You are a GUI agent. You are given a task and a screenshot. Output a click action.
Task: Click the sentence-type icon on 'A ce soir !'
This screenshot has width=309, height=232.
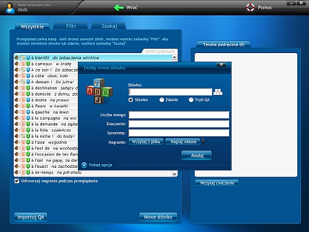coord(23,70)
